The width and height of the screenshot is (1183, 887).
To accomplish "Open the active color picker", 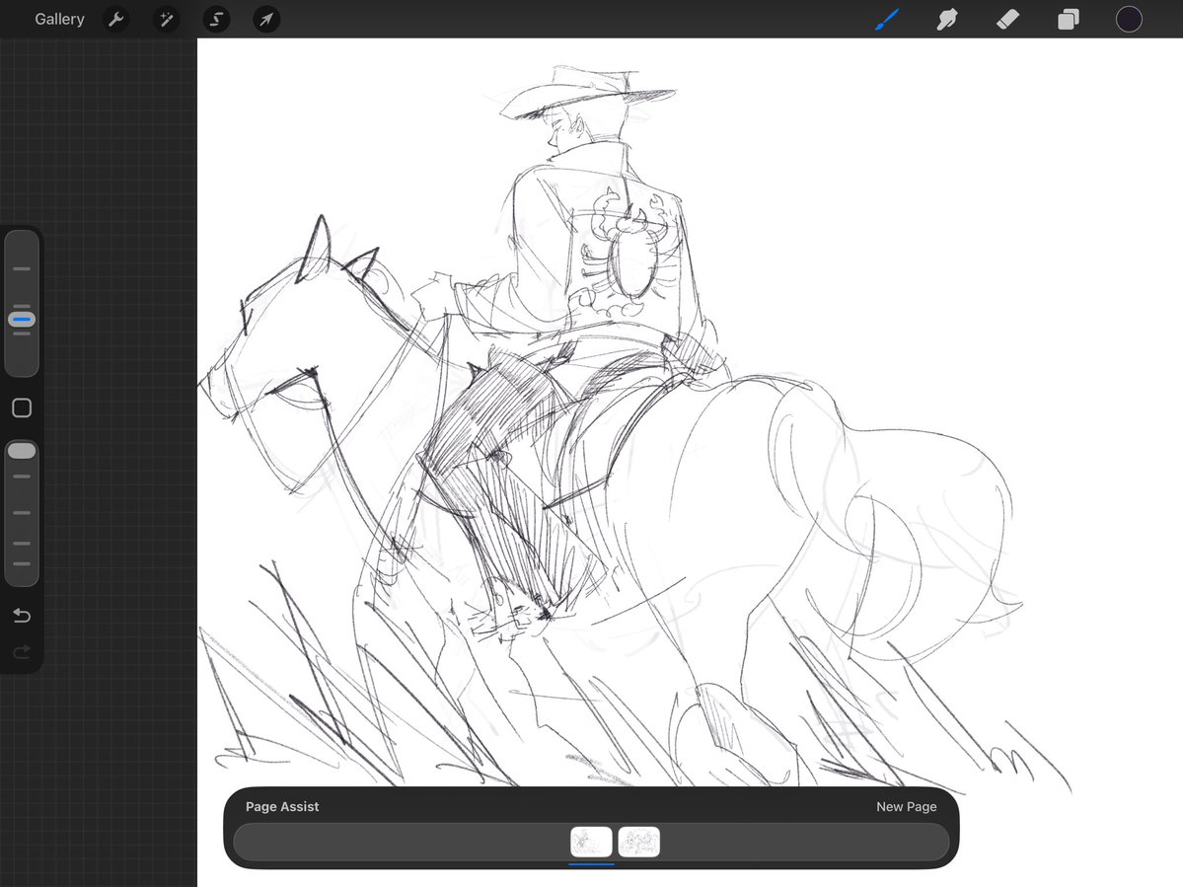I will coord(1129,19).
